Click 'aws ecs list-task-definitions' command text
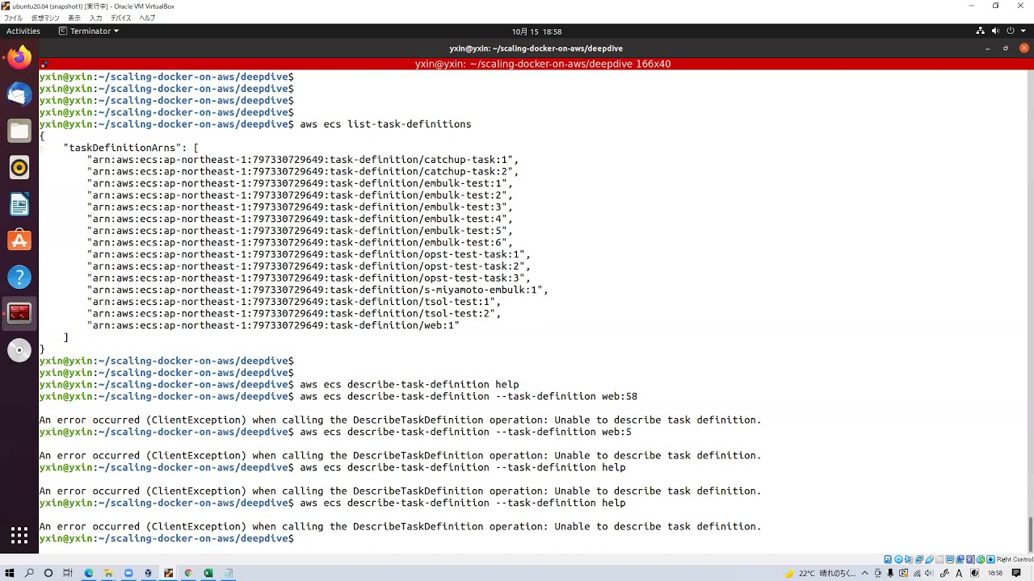This screenshot has height=581, width=1034. coord(385,124)
